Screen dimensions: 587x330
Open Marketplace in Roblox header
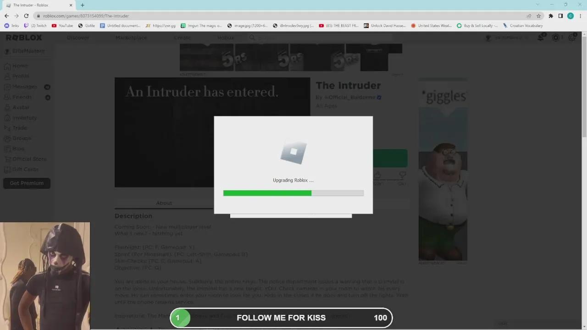[x=131, y=38]
